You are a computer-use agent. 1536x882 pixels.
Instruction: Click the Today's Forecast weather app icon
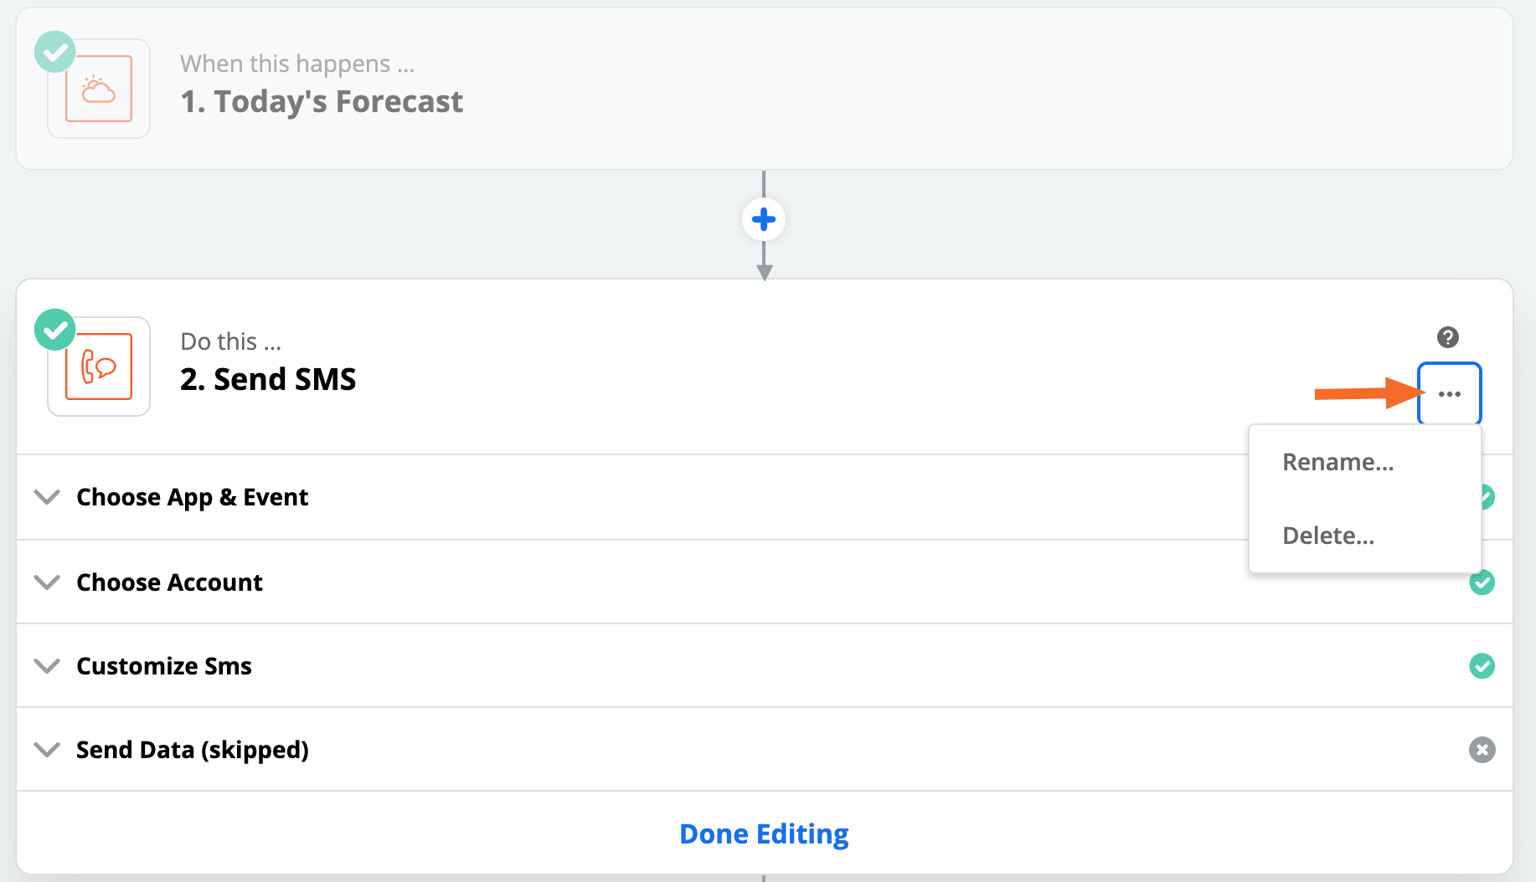point(99,89)
